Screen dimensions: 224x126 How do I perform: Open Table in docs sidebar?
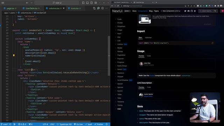(119, 94)
